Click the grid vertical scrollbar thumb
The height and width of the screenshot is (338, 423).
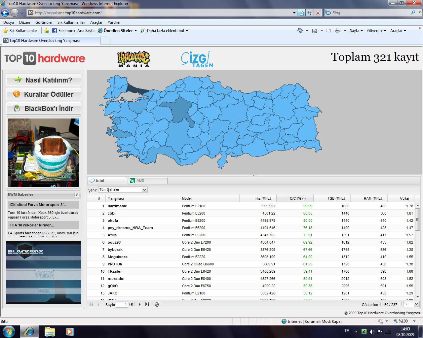pyautogui.click(x=418, y=219)
